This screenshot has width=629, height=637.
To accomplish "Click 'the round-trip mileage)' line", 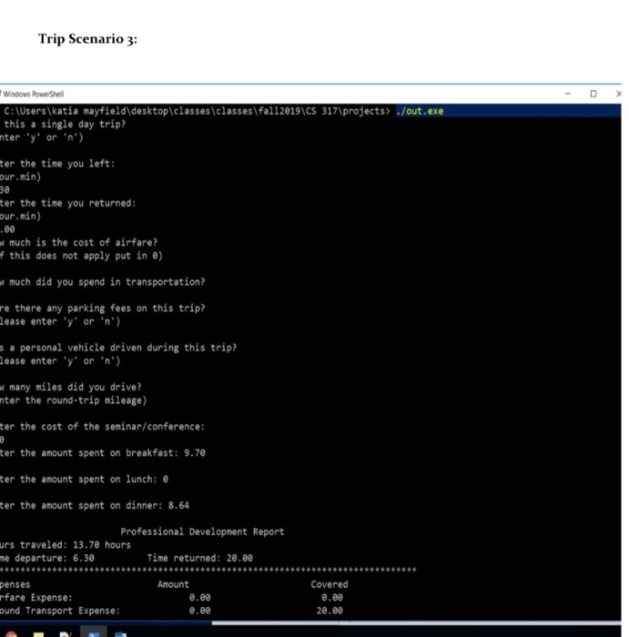I will coord(86,400).
